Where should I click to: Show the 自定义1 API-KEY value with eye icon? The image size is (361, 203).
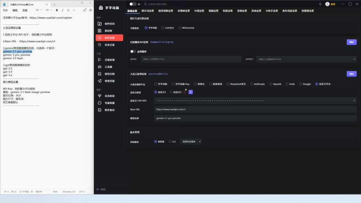354,100
